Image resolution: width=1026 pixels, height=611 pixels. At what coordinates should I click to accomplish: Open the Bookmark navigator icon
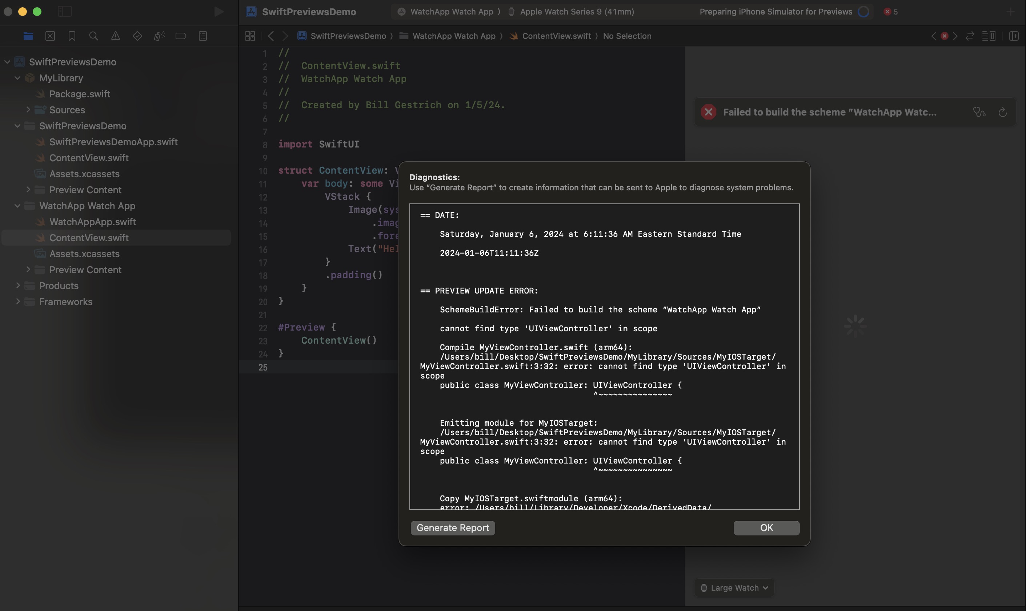72,36
